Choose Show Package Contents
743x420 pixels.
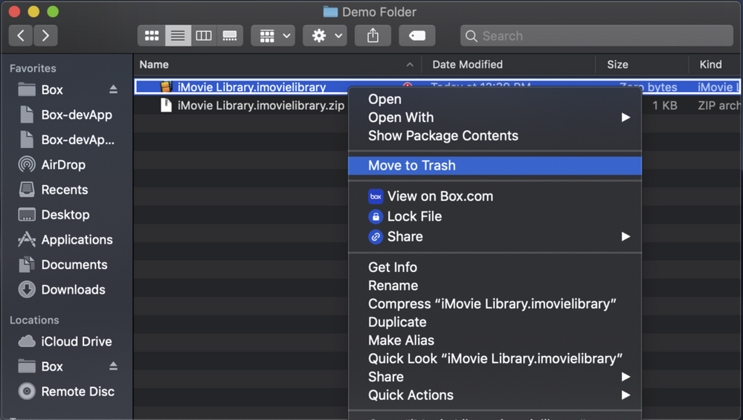pos(495,136)
